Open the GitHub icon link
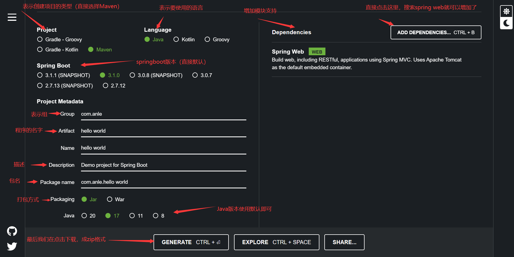514x257 pixels. click(x=12, y=231)
